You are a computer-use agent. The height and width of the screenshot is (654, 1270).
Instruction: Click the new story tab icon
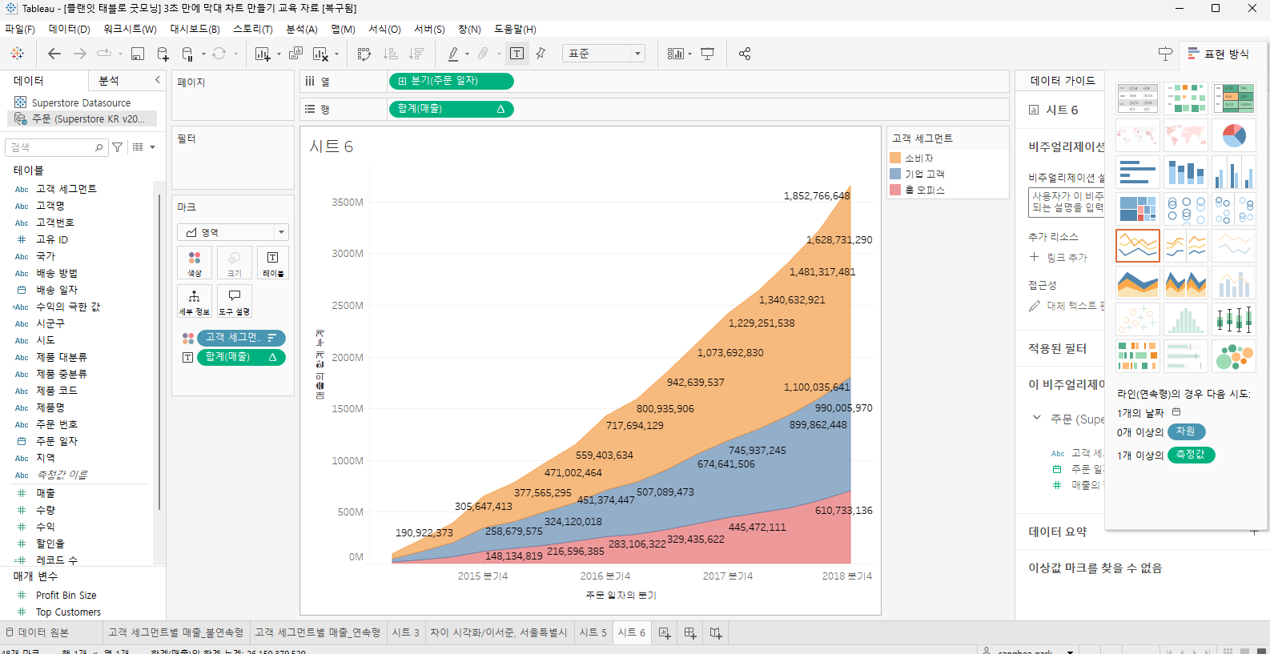coord(716,632)
